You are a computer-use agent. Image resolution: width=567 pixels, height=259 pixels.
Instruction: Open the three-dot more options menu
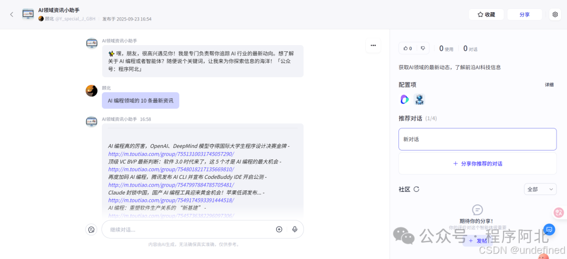(373, 46)
